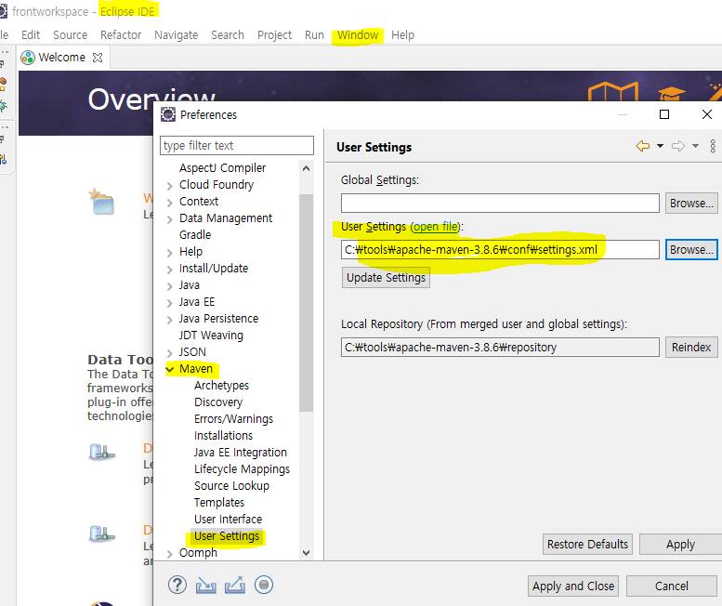Screen dimensions: 722x606
Task: Expand the Oomph node
Action: 170,554
